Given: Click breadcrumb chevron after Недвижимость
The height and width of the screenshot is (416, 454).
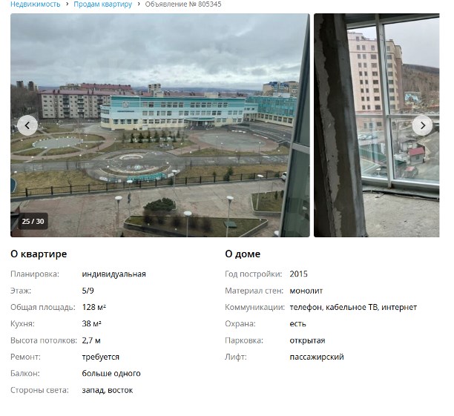Looking at the screenshot, I should click(68, 4).
